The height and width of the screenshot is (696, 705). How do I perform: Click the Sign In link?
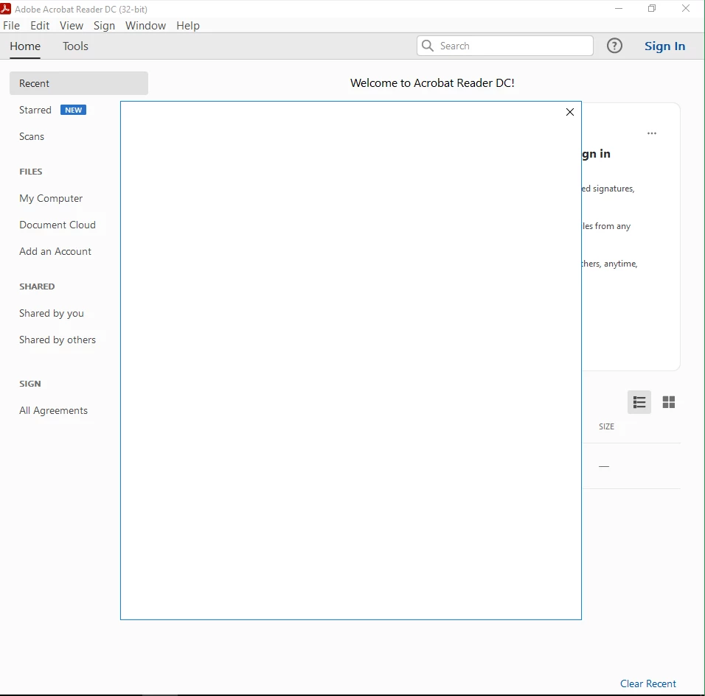pyautogui.click(x=664, y=46)
